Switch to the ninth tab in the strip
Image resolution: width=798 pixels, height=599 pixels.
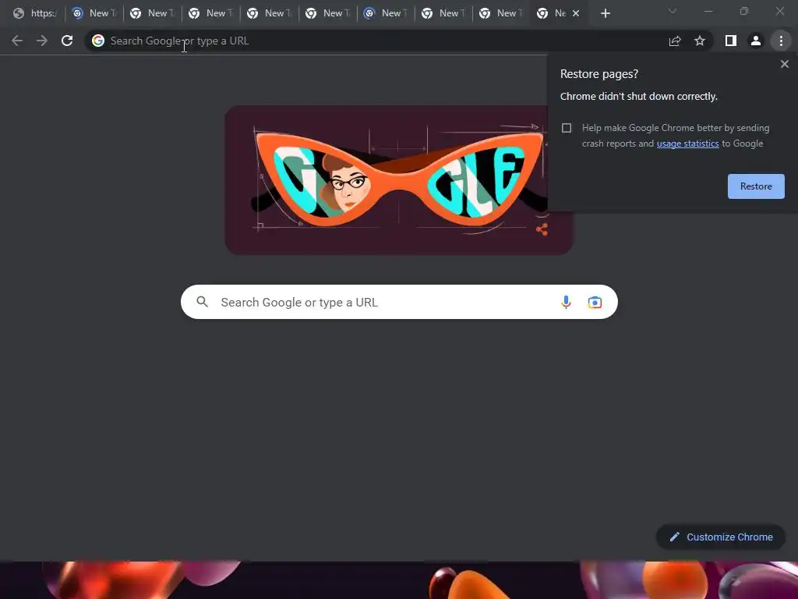coord(502,14)
